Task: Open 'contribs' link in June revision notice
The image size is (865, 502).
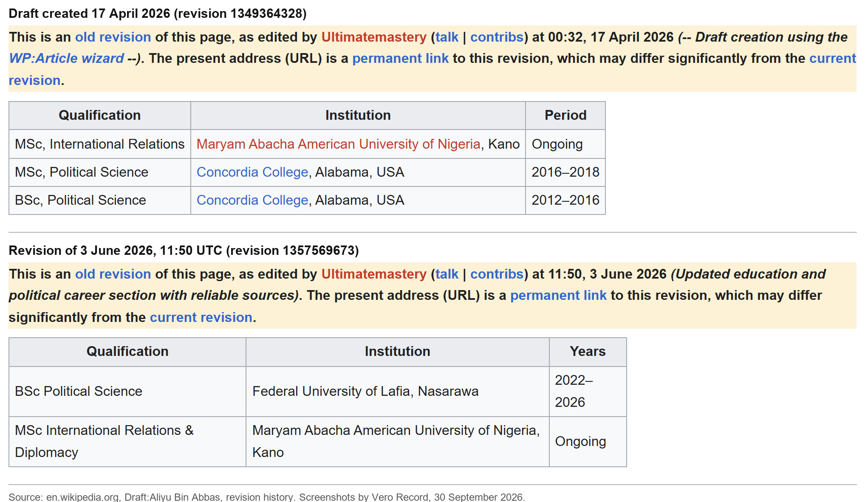Action: pos(497,274)
